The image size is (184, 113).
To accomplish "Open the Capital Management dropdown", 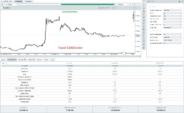I will coord(172,10).
